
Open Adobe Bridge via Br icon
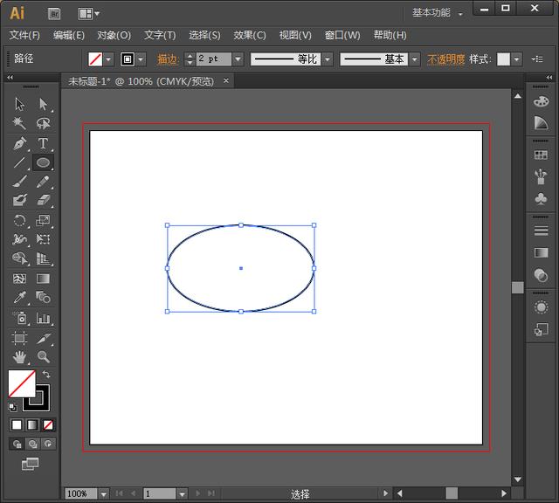coord(54,14)
